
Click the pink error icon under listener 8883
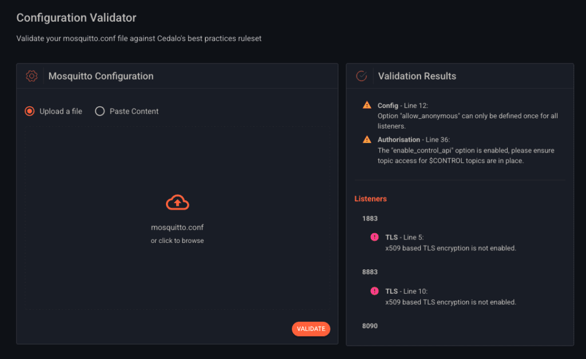click(375, 291)
